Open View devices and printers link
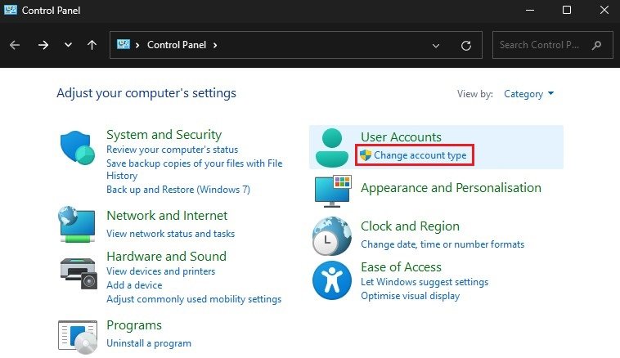This screenshot has width=620, height=358. 161,271
